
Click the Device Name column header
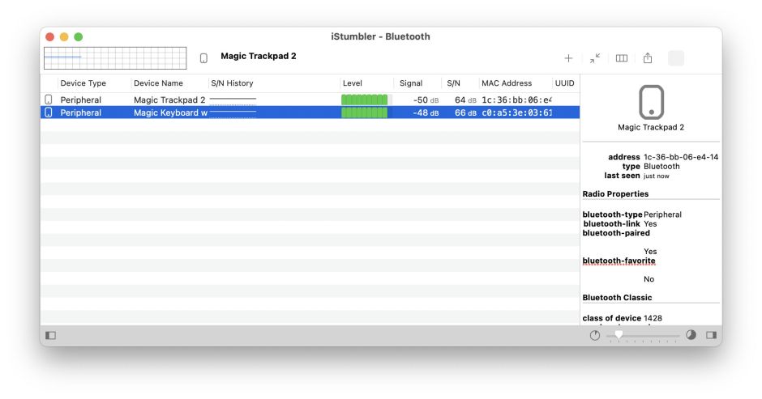(158, 83)
